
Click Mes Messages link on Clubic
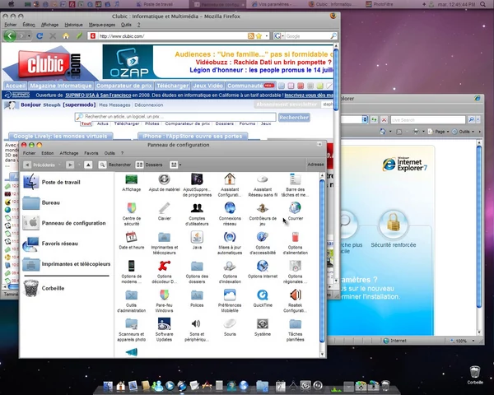[114, 105]
